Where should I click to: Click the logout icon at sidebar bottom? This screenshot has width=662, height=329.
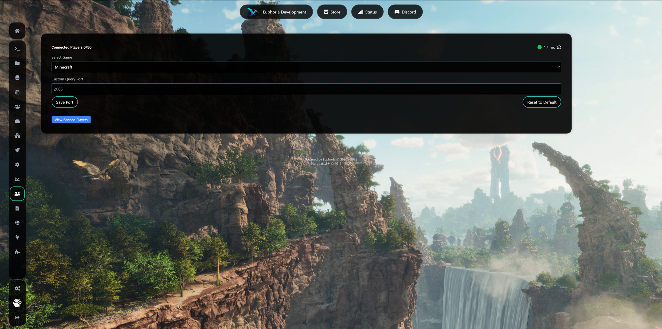pyautogui.click(x=17, y=317)
